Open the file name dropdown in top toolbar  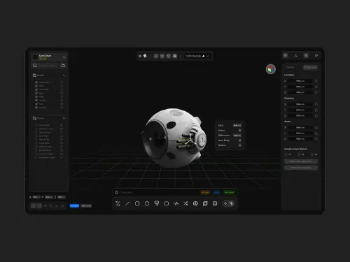208,56
